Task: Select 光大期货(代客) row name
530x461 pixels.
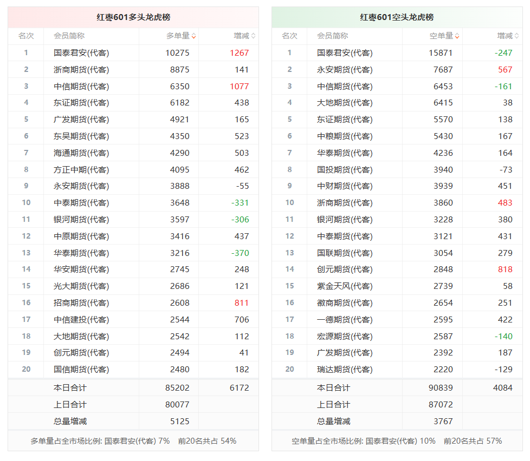Action: [81, 287]
